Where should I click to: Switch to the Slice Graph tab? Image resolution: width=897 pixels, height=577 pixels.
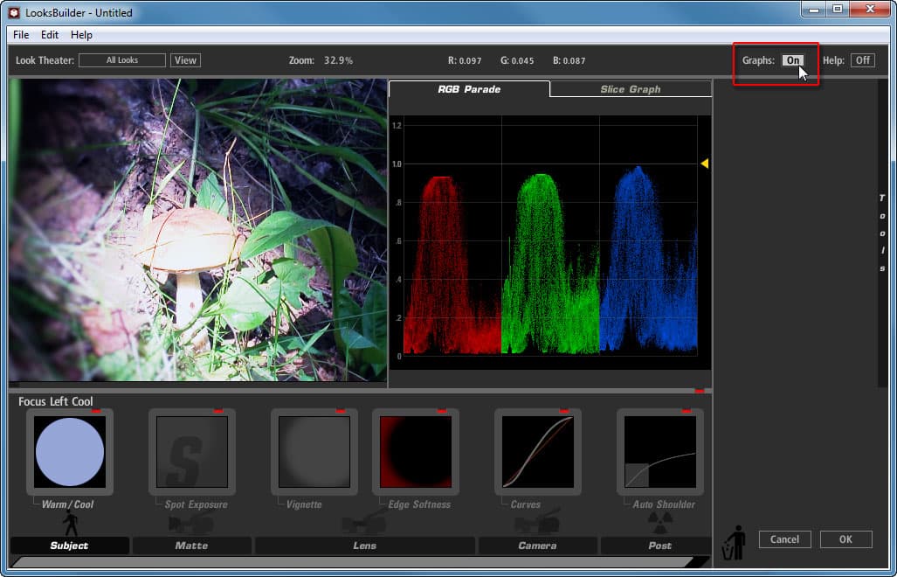click(631, 89)
